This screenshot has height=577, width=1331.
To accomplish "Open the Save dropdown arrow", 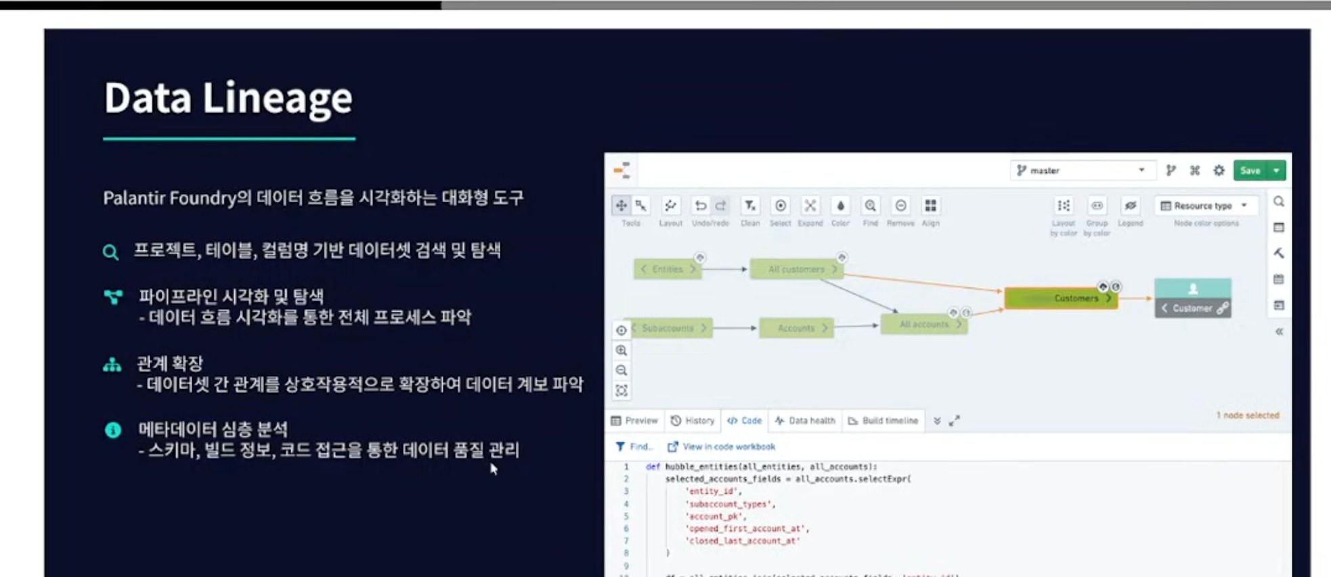I will click(1276, 170).
